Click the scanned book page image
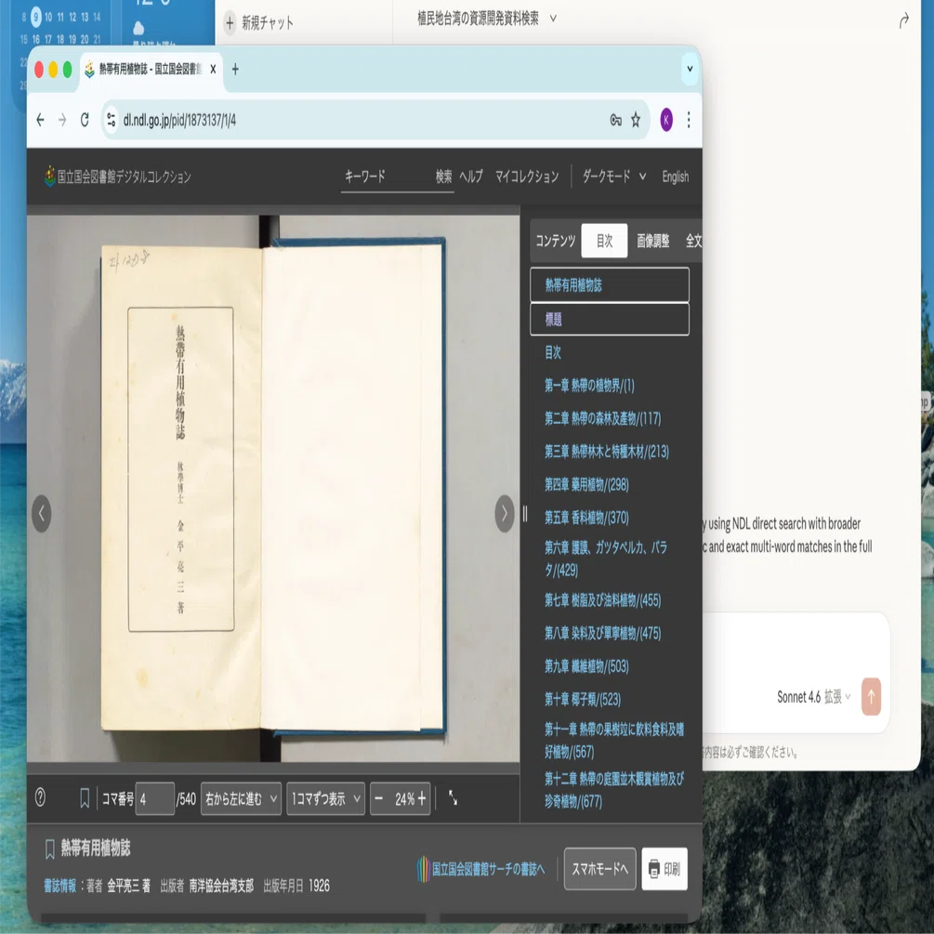Screen dimensions: 934x934 point(273,489)
